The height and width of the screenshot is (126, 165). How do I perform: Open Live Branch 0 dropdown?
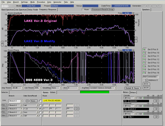pyautogui.click(x=21, y=101)
